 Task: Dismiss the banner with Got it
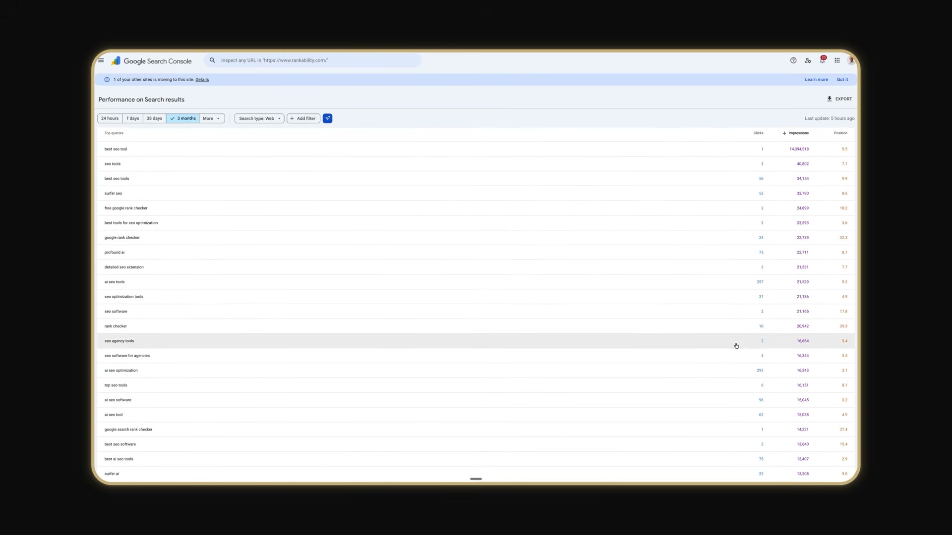842,79
